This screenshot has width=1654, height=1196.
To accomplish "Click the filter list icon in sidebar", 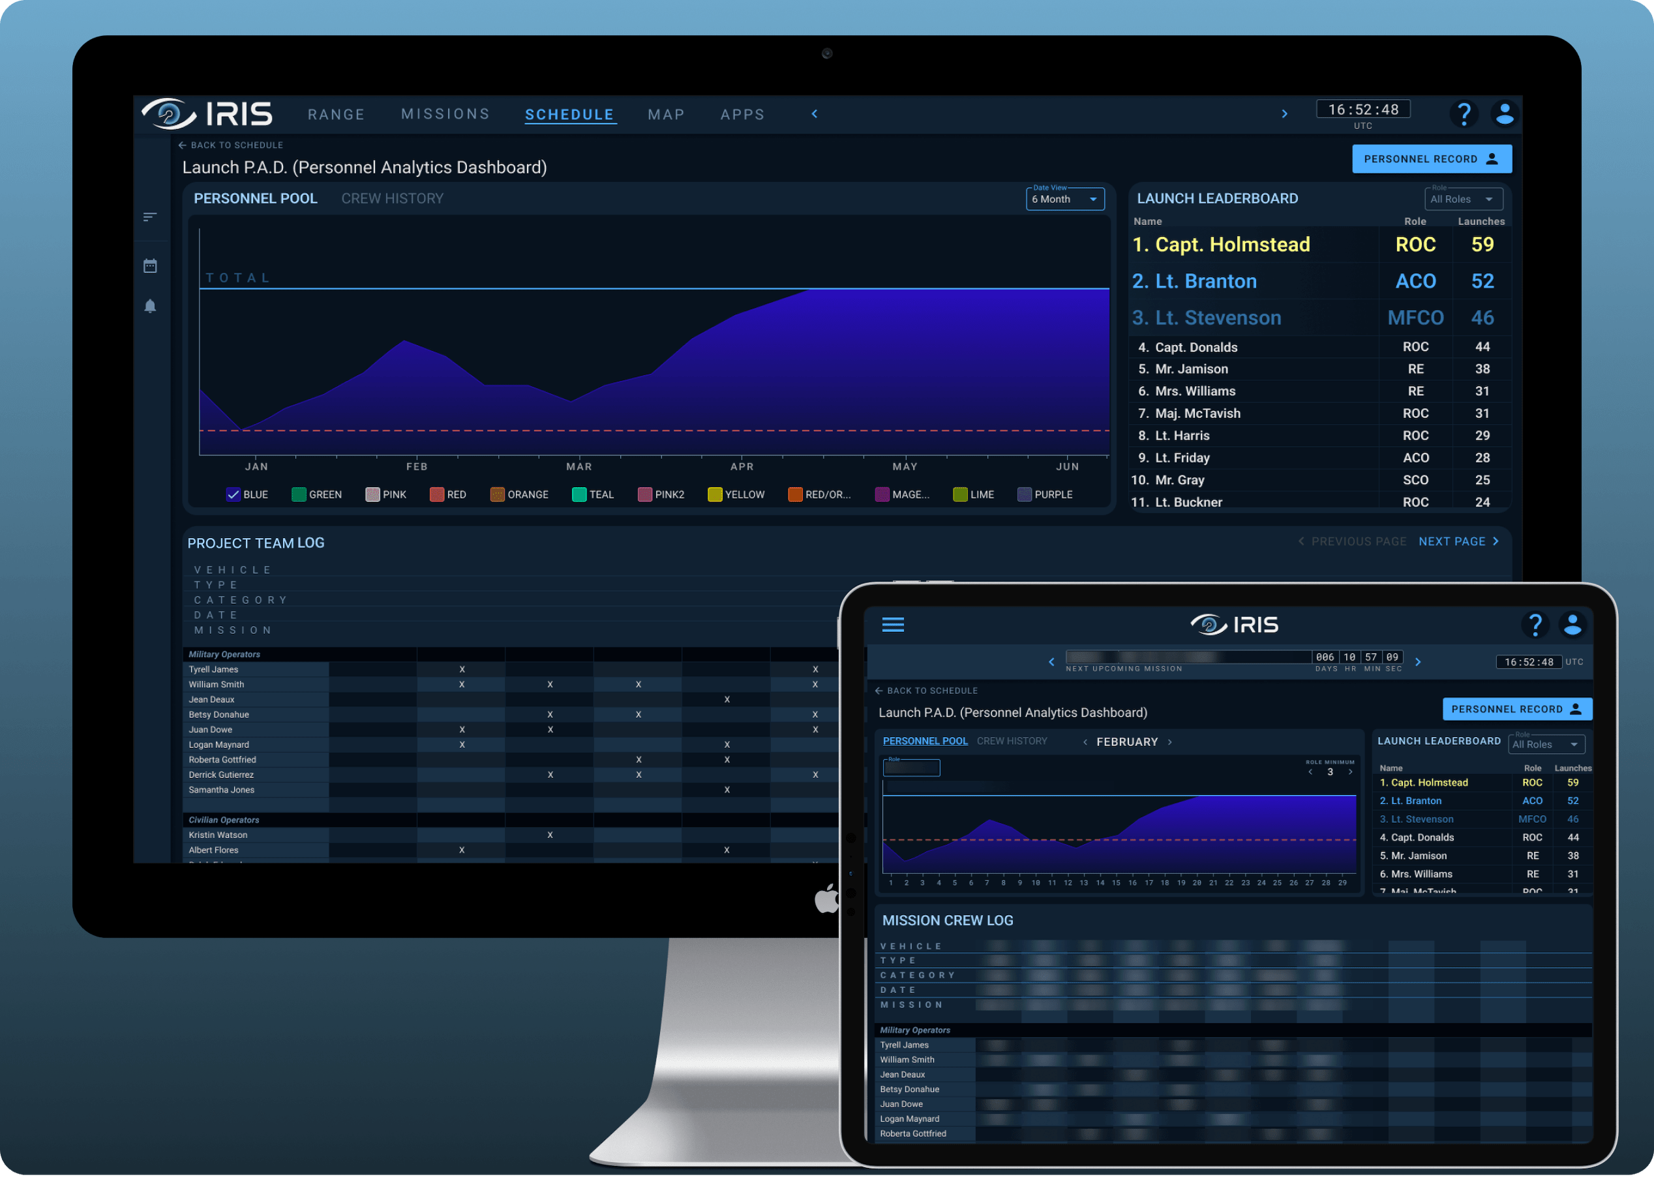I will click(150, 217).
